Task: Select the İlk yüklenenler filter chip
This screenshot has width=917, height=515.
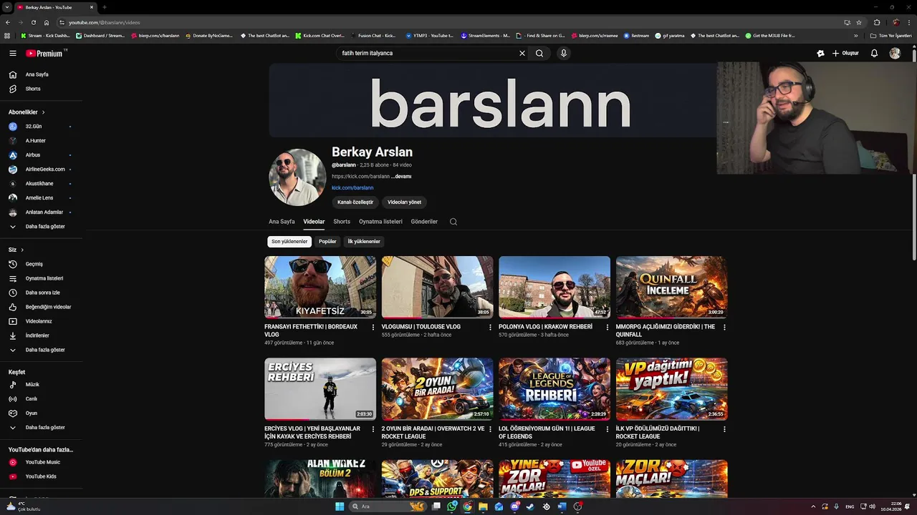Action: (x=364, y=242)
